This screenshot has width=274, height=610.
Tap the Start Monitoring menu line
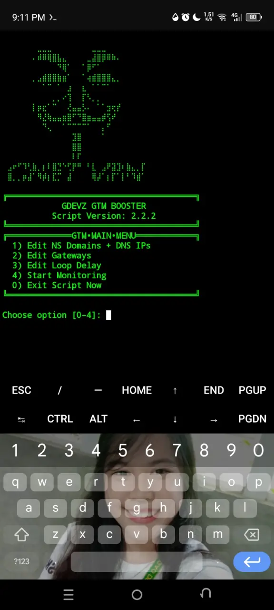point(59,275)
